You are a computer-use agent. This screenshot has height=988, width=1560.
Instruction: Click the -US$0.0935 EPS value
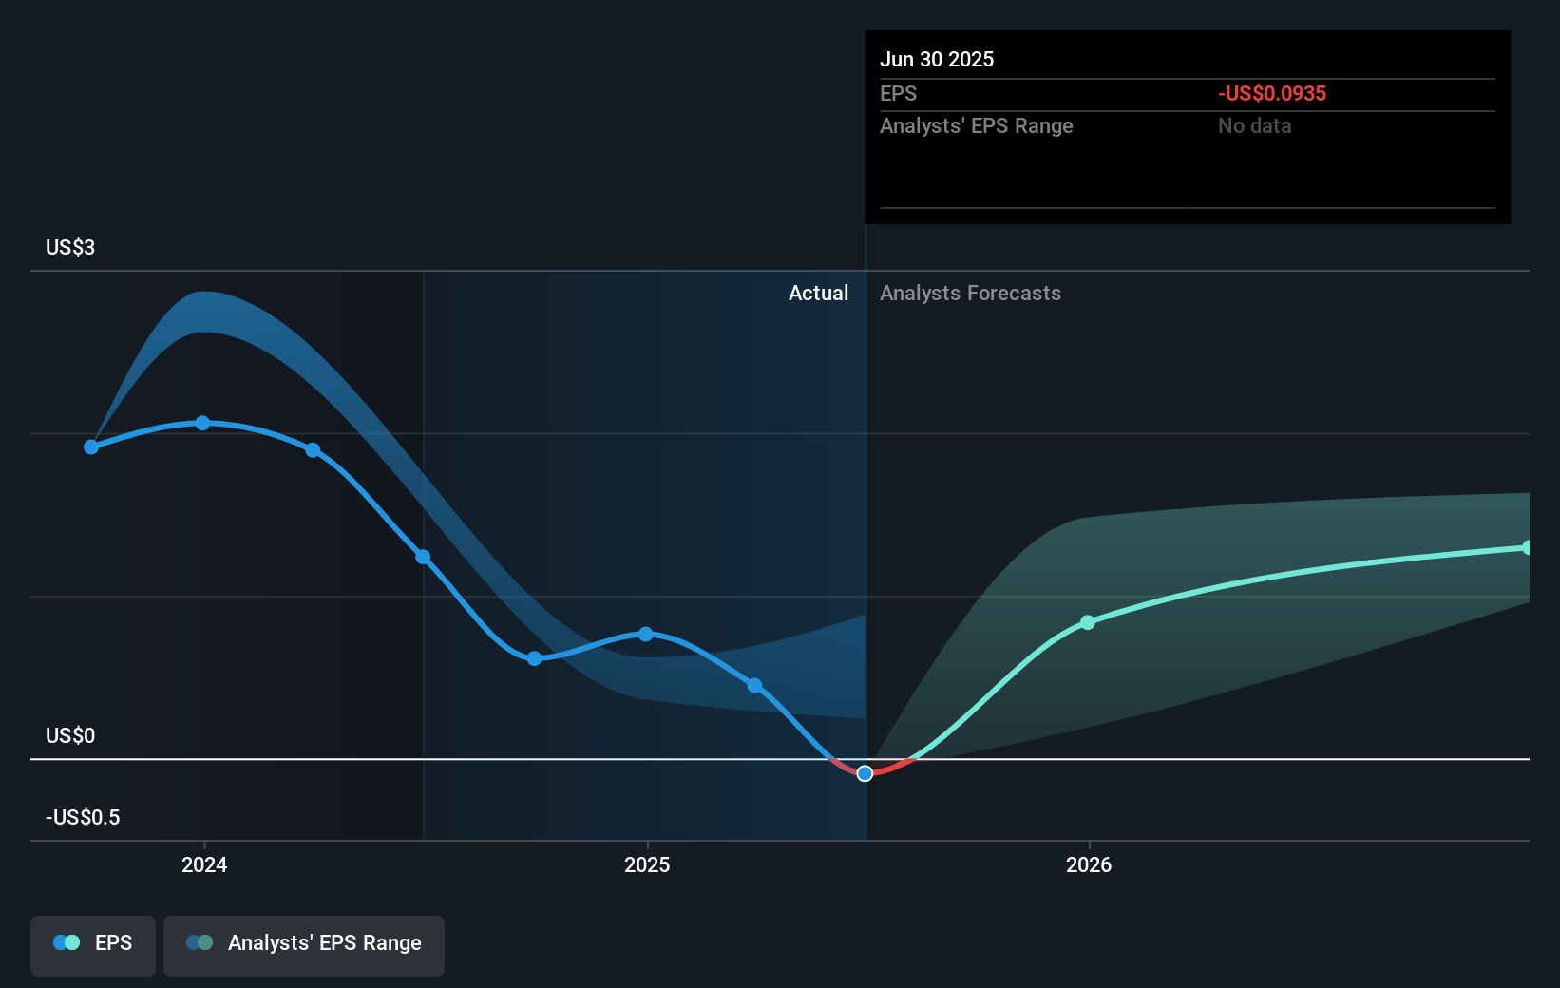(x=1272, y=93)
